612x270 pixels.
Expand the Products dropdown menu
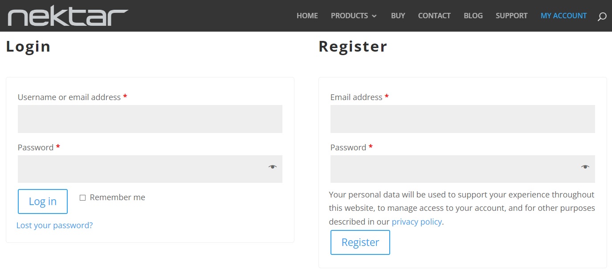pos(354,16)
